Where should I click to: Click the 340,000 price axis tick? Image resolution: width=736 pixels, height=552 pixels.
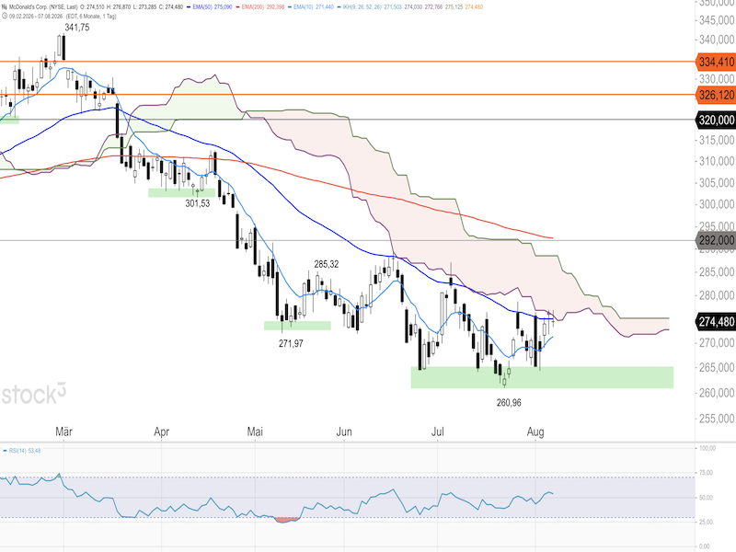(717, 40)
